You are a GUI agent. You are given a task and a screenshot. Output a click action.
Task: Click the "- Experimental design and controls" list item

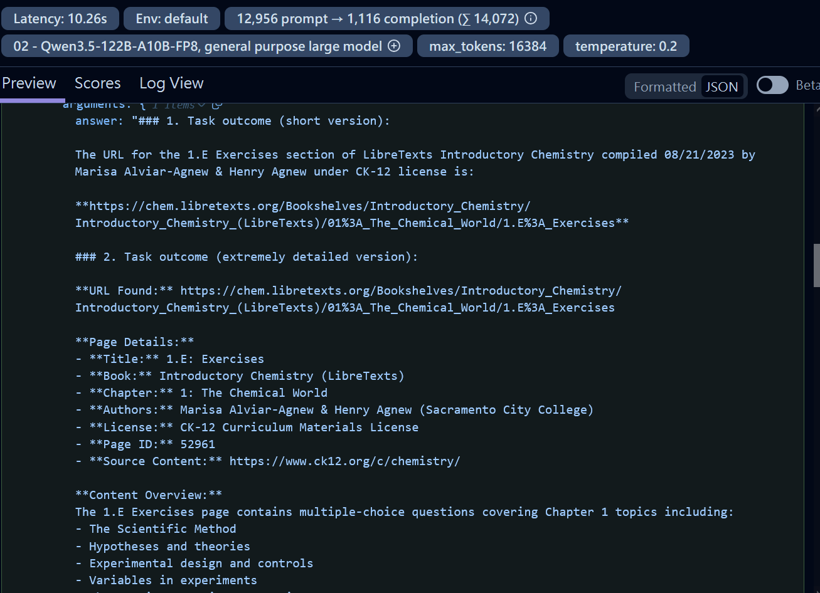194,563
